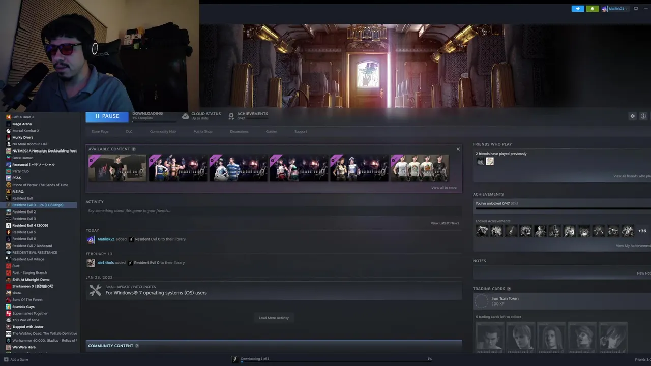Open second DLC costume pack thumbnail

[x=177, y=168]
